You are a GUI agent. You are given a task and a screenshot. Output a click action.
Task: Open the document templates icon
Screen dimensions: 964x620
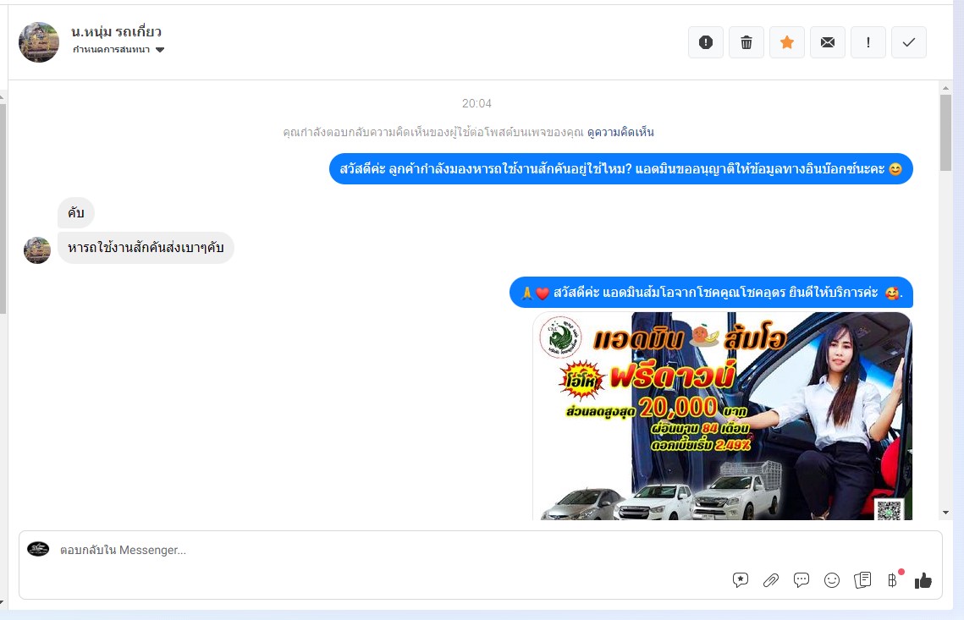coord(862,580)
